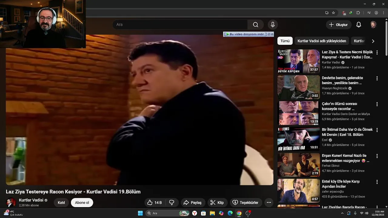Open the Kurtlar Vadisi channel avatar

click(11, 203)
